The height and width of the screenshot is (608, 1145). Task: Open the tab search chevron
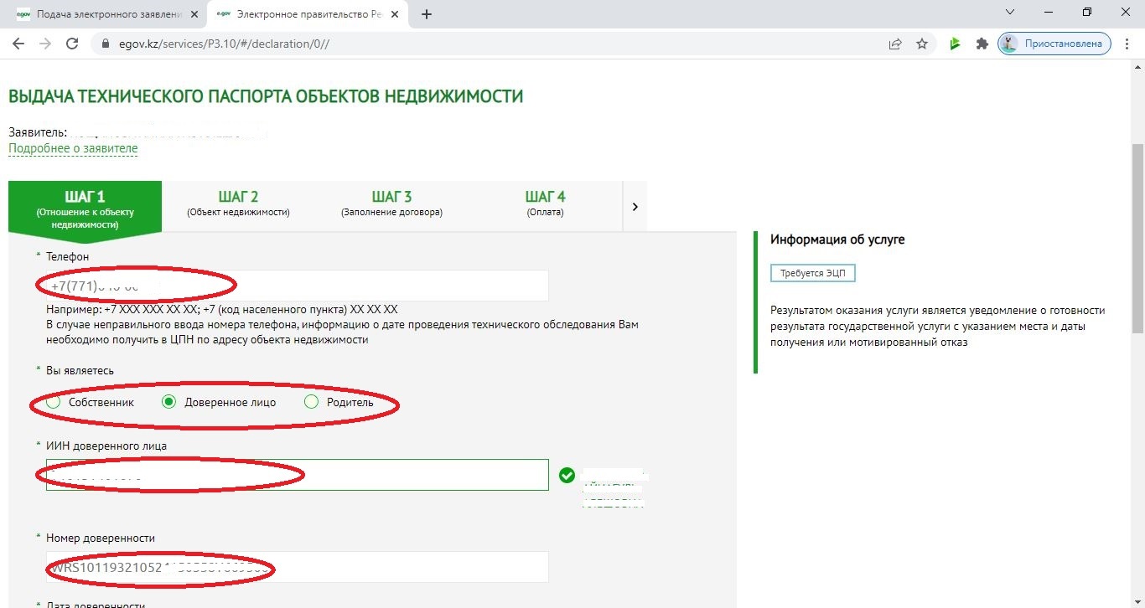coord(1010,12)
